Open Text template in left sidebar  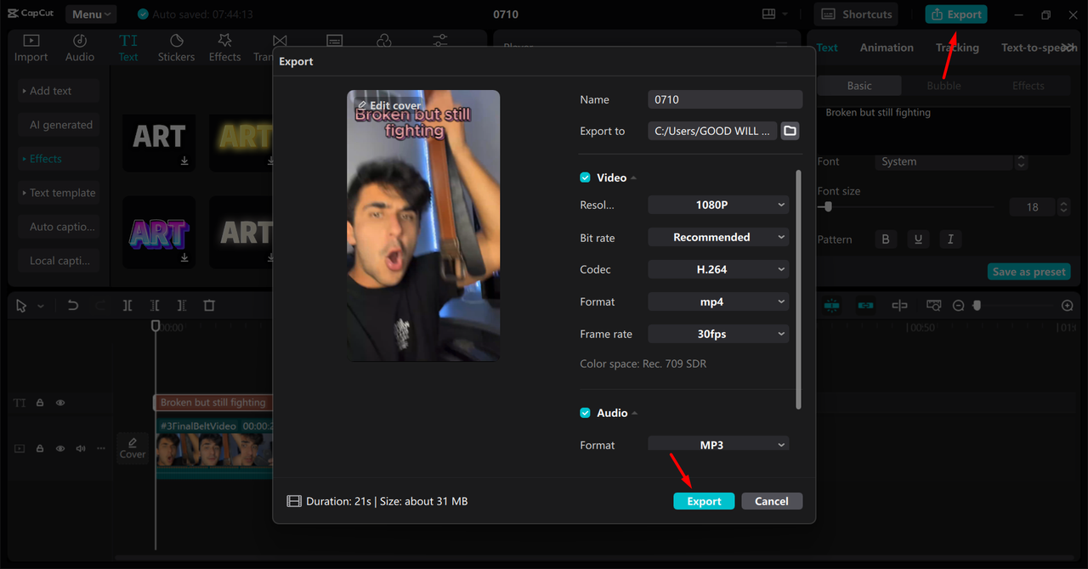coord(59,193)
